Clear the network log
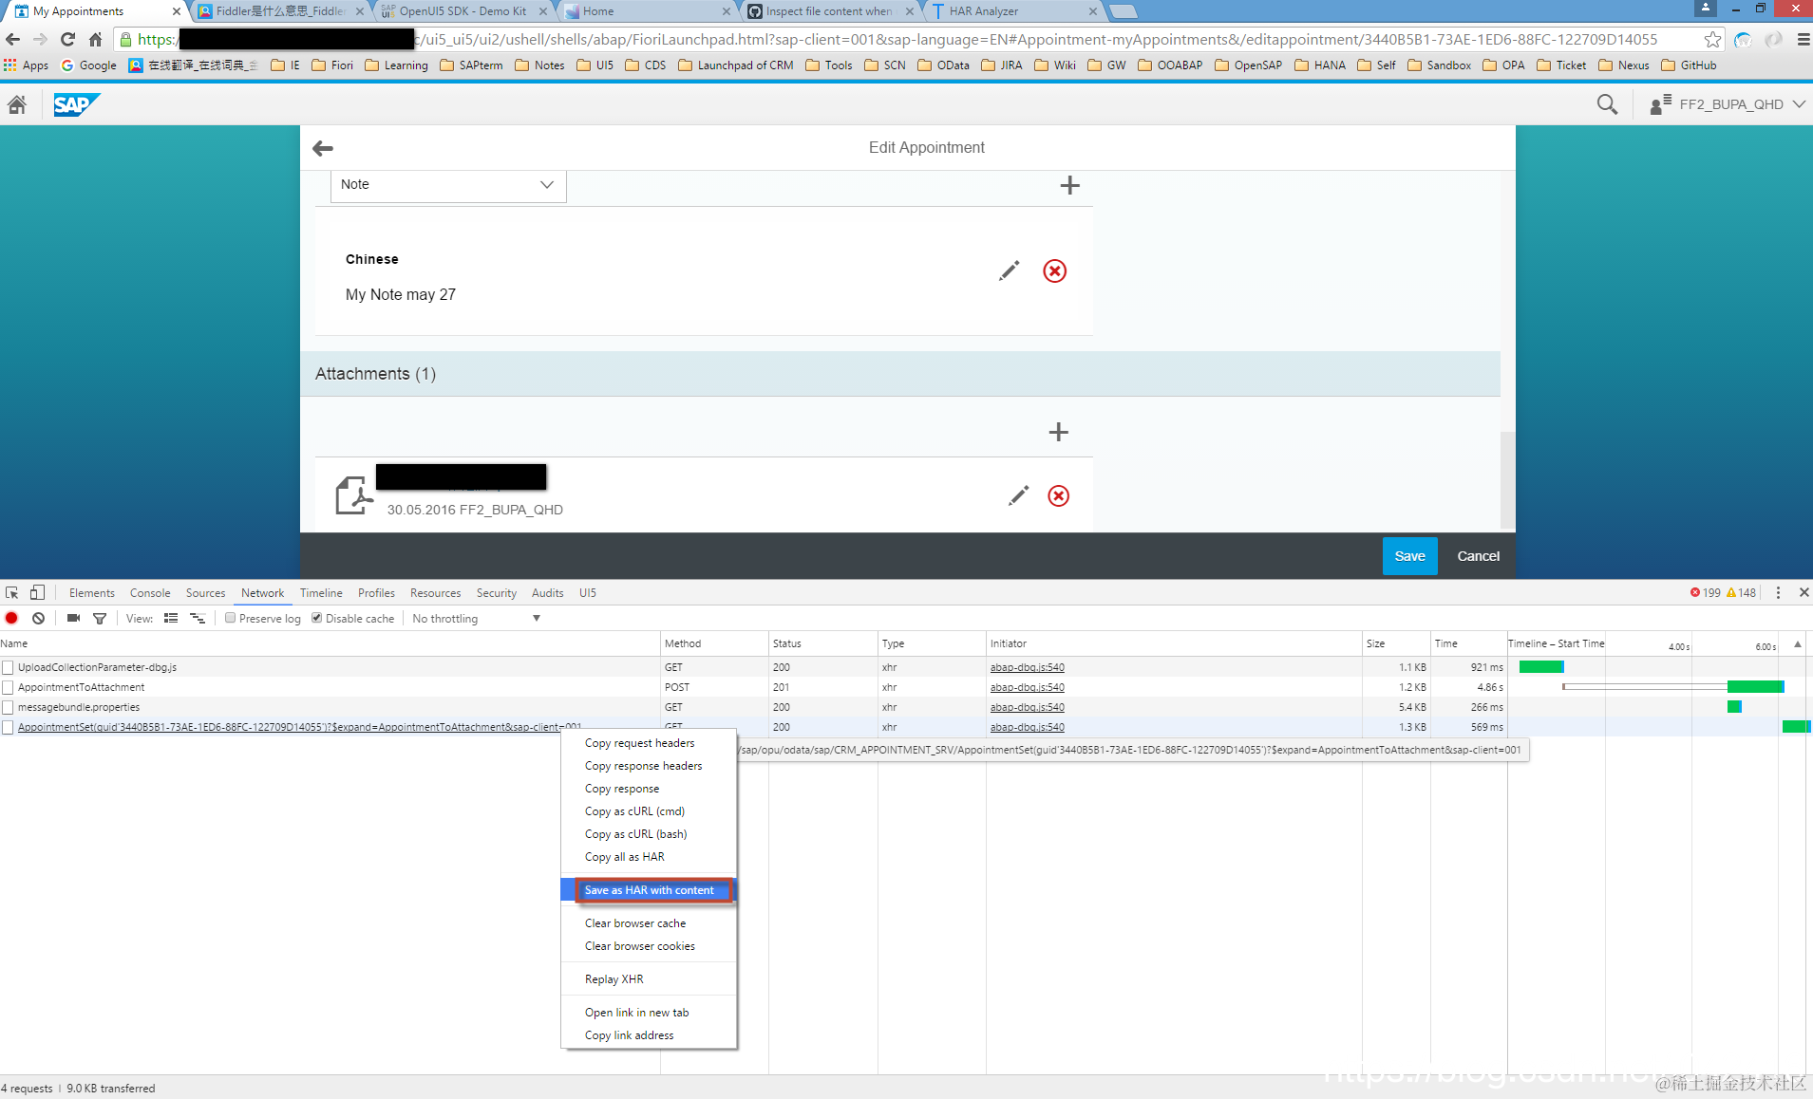The height and width of the screenshot is (1099, 1813). point(38,618)
